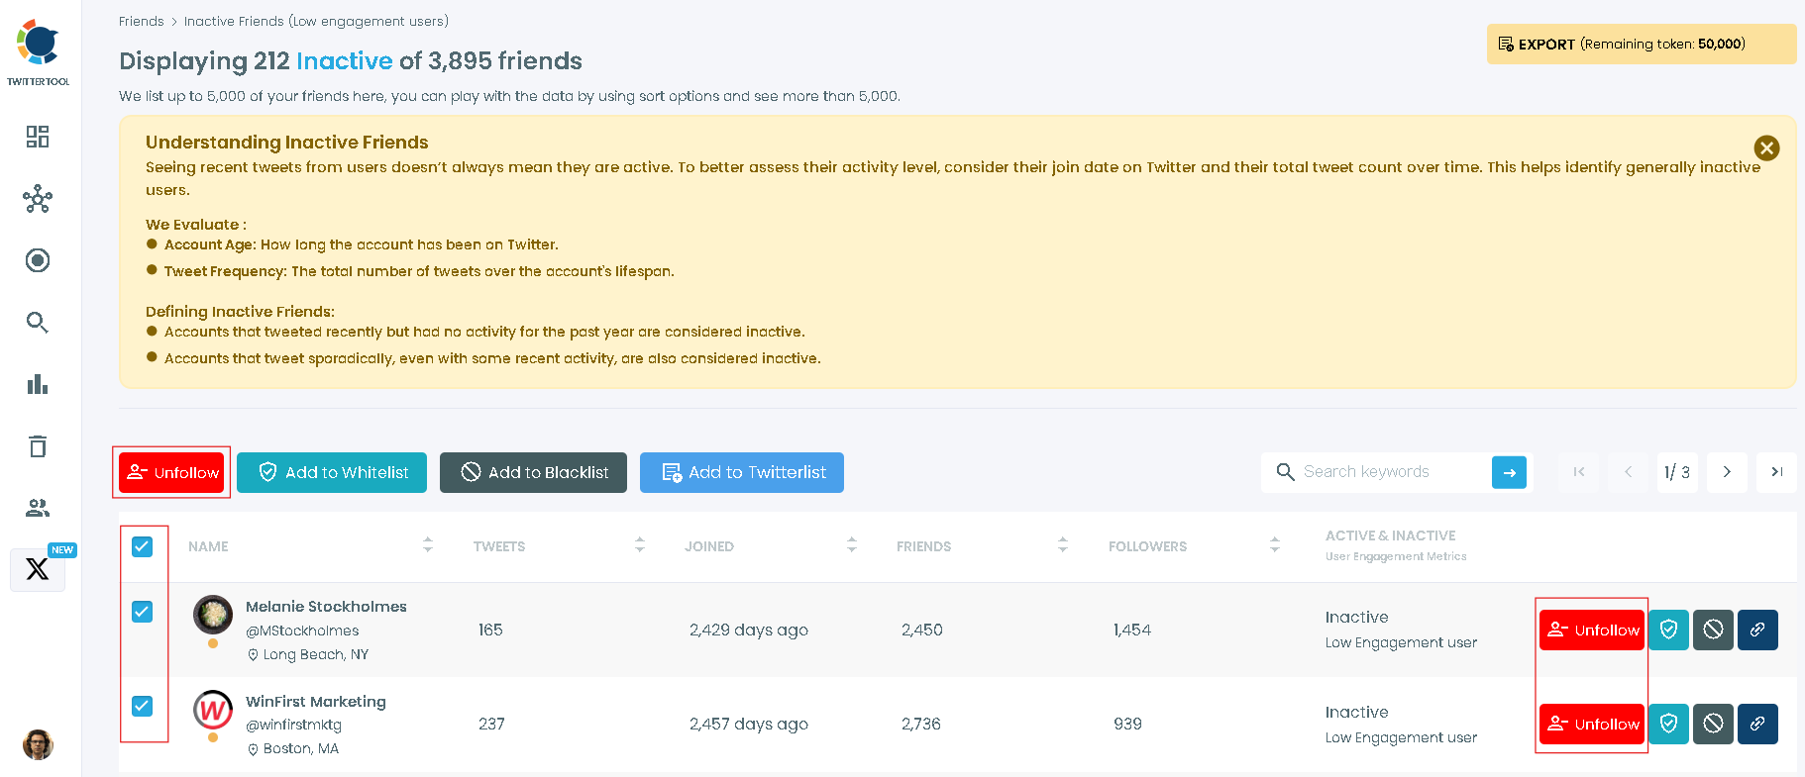Click the Add to Whitelist button
The width and height of the screenshot is (1805, 777).
[x=332, y=472]
